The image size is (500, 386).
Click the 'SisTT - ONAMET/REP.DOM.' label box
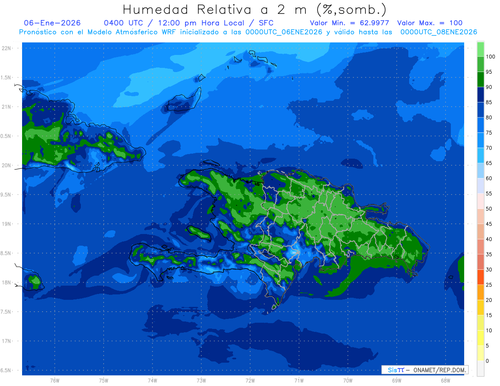click(425, 370)
